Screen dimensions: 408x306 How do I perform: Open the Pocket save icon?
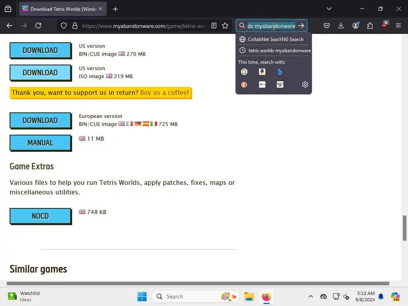tap(327, 25)
